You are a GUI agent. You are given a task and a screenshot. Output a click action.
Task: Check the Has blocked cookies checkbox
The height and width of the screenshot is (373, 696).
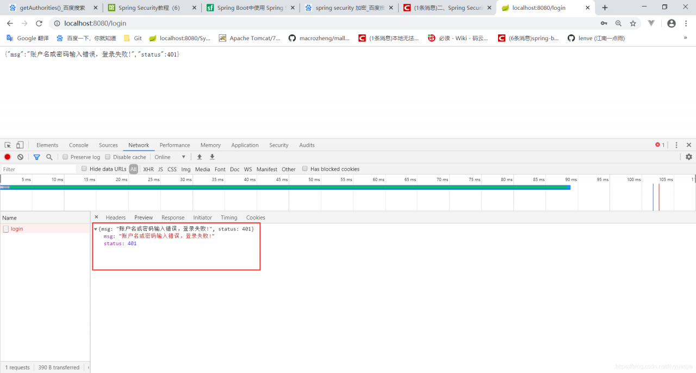pos(305,169)
